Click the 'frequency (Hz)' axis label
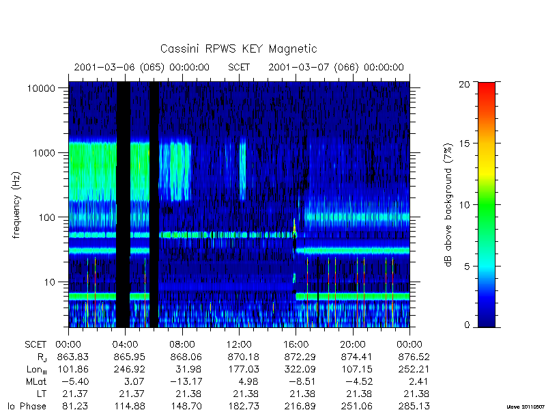The width and height of the screenshot is (546, 410). coord(16,205)
